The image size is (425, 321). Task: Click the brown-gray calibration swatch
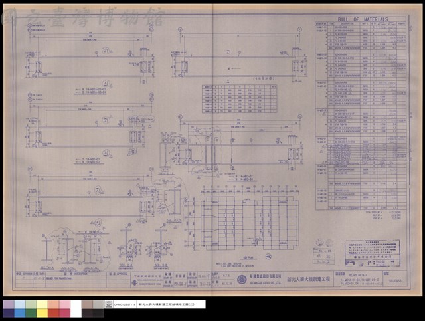pyautogui.click(x=87, y=304)
